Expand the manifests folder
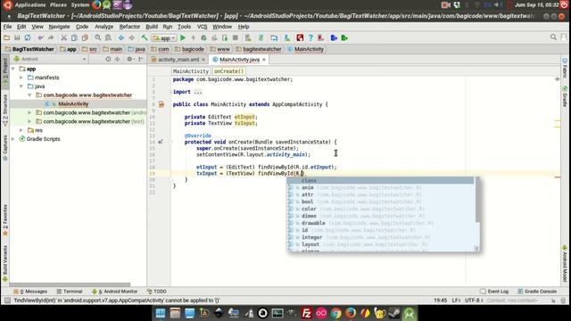 point(21,78)
